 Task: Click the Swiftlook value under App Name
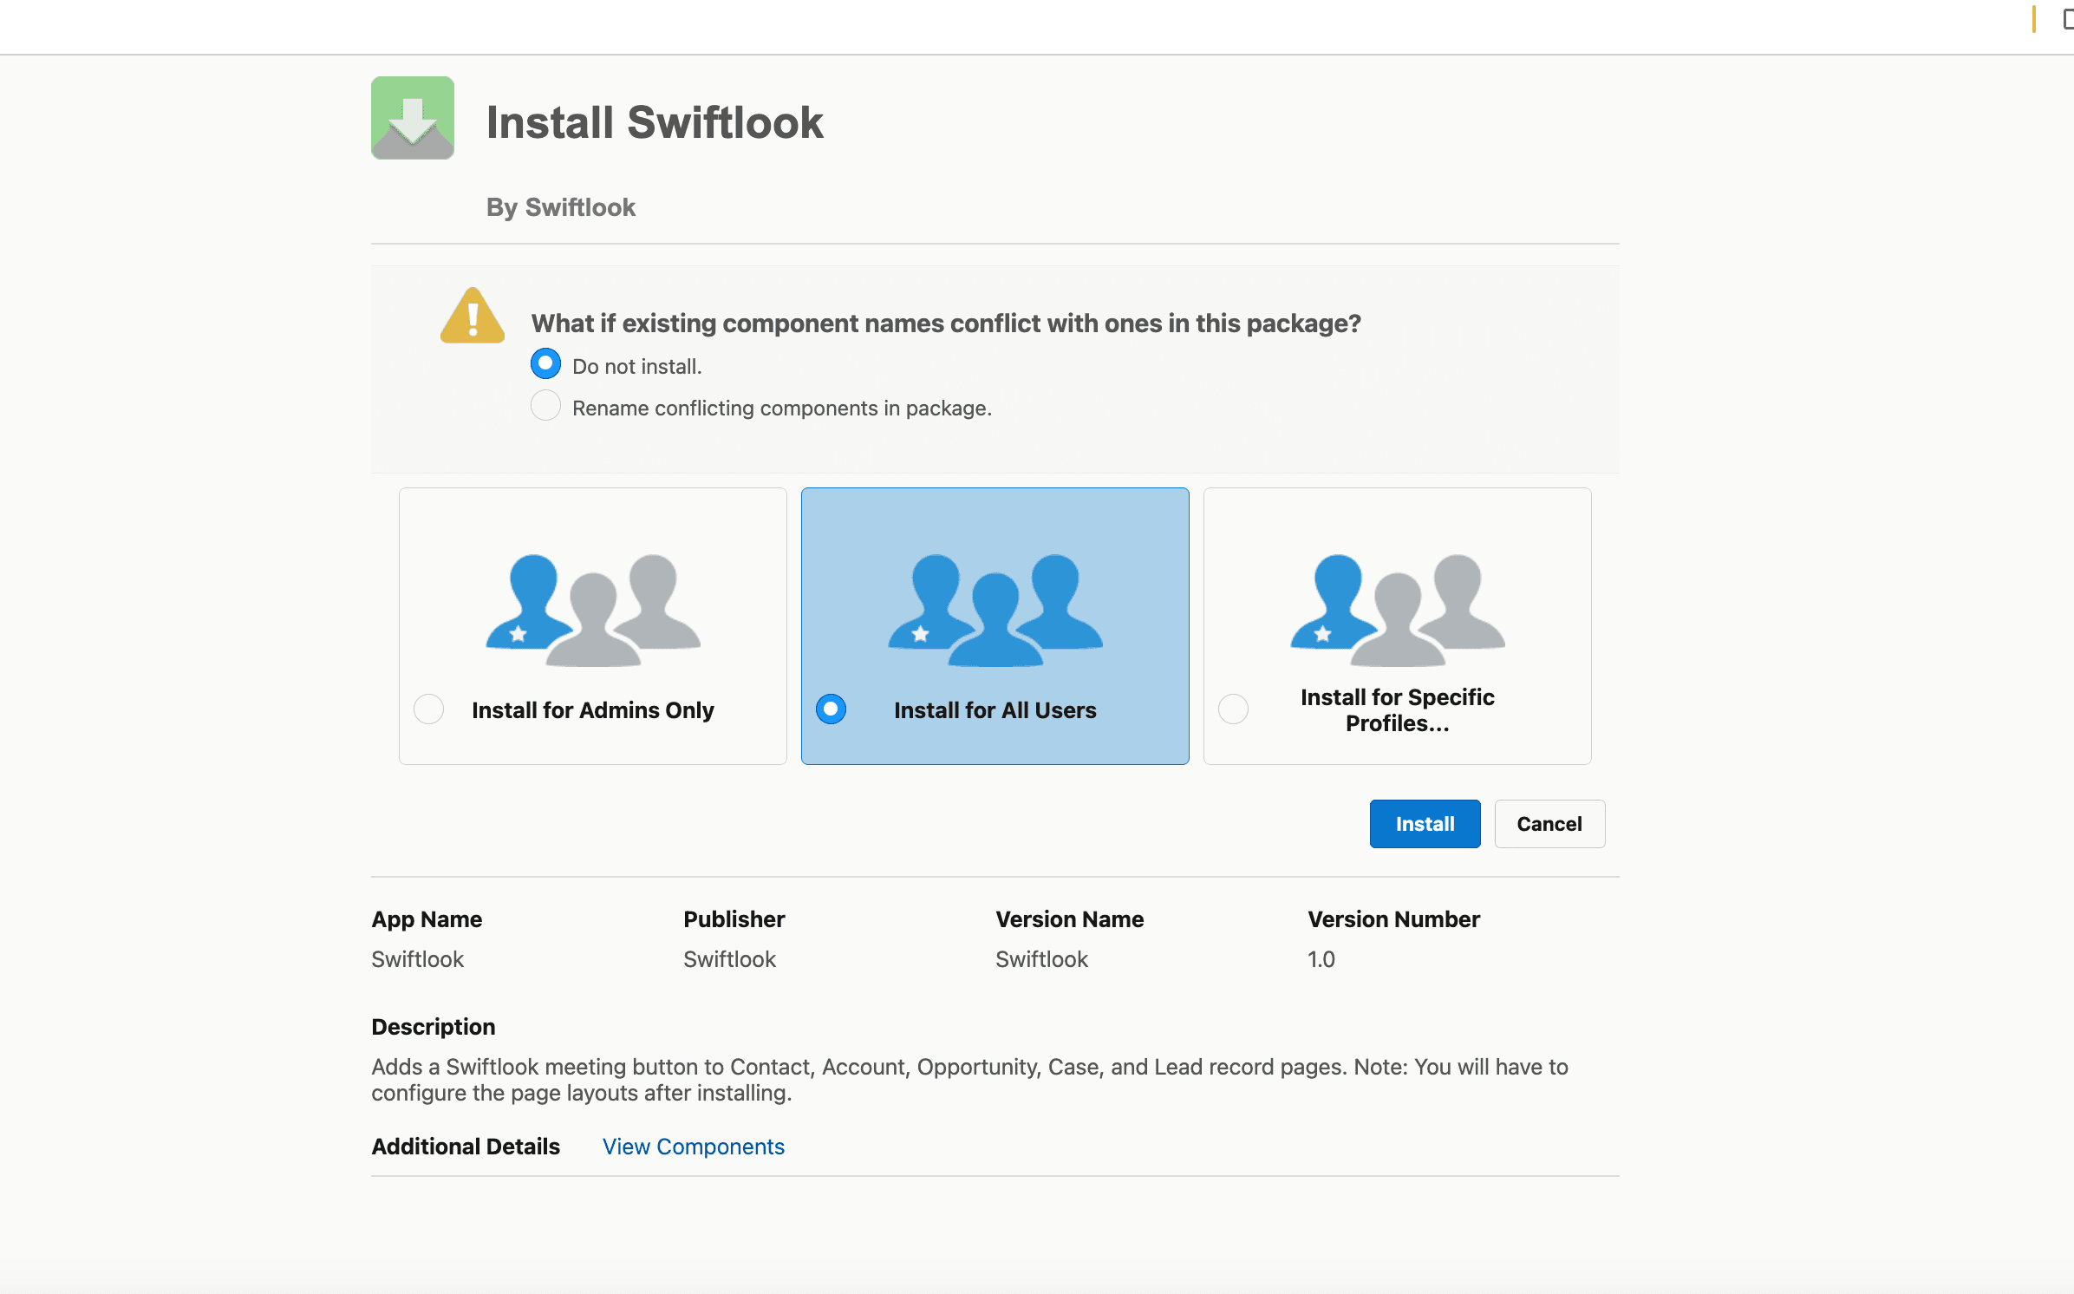point(417,959)
